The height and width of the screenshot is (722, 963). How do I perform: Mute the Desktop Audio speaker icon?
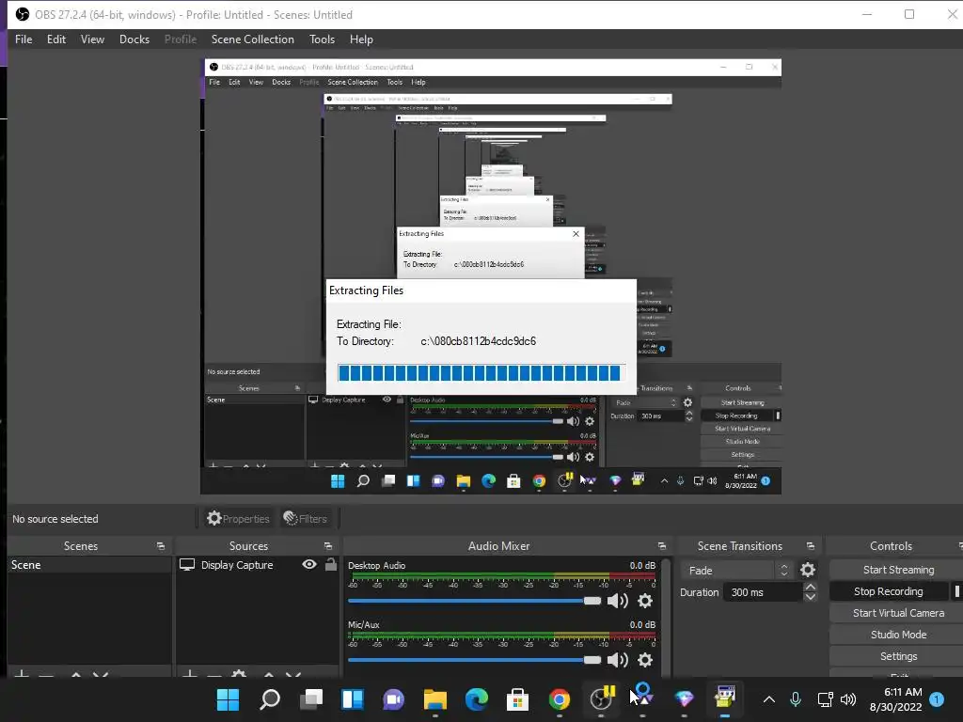click(617, 601)
